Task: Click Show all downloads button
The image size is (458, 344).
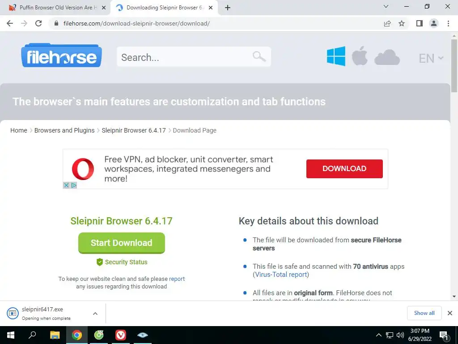Action: (424, 313)
